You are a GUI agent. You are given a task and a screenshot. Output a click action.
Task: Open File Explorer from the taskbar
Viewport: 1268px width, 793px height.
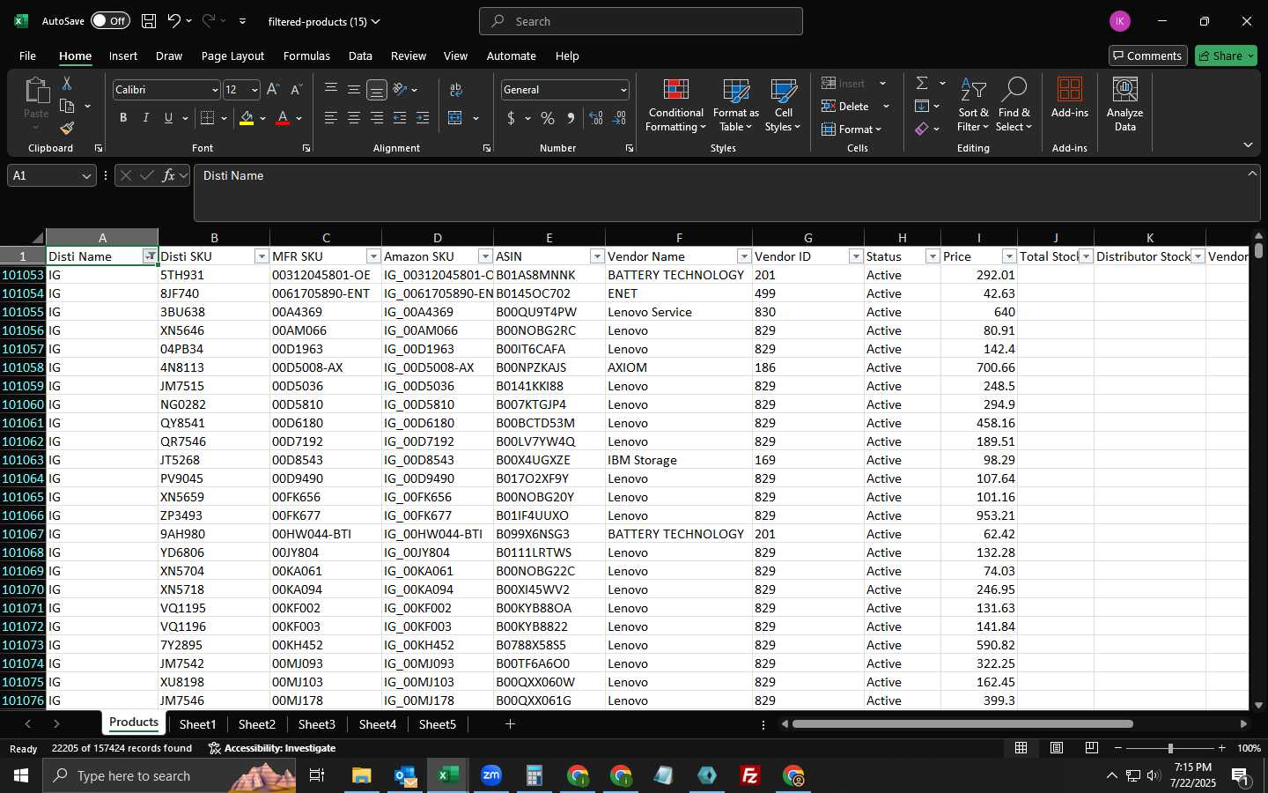pyautogui.click(x=362, y=775)
